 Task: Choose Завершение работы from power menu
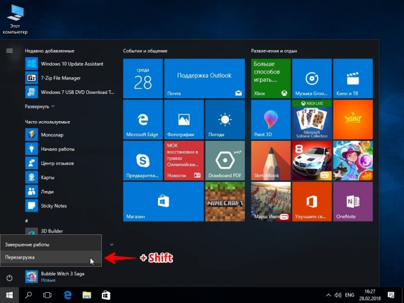(x=51, y=245)
